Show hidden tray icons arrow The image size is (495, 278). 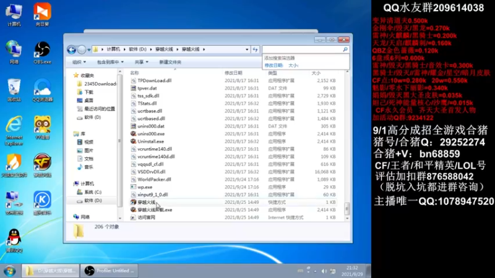(x=315, y=271)
